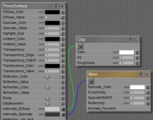Open the Alternate_Diffuse light gray swatch

[x=52, y=109]
